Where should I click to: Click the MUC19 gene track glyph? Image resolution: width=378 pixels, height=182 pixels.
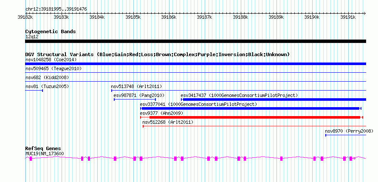click(x=195, y=158)
